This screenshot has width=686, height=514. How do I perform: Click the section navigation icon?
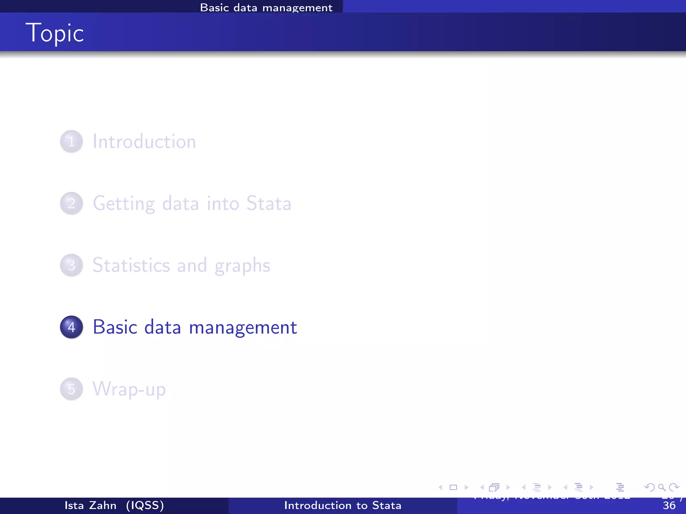tap(578, 487)
